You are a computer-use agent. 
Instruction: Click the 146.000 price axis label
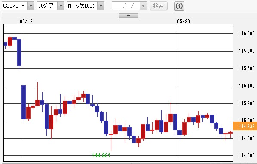point(247,33)
